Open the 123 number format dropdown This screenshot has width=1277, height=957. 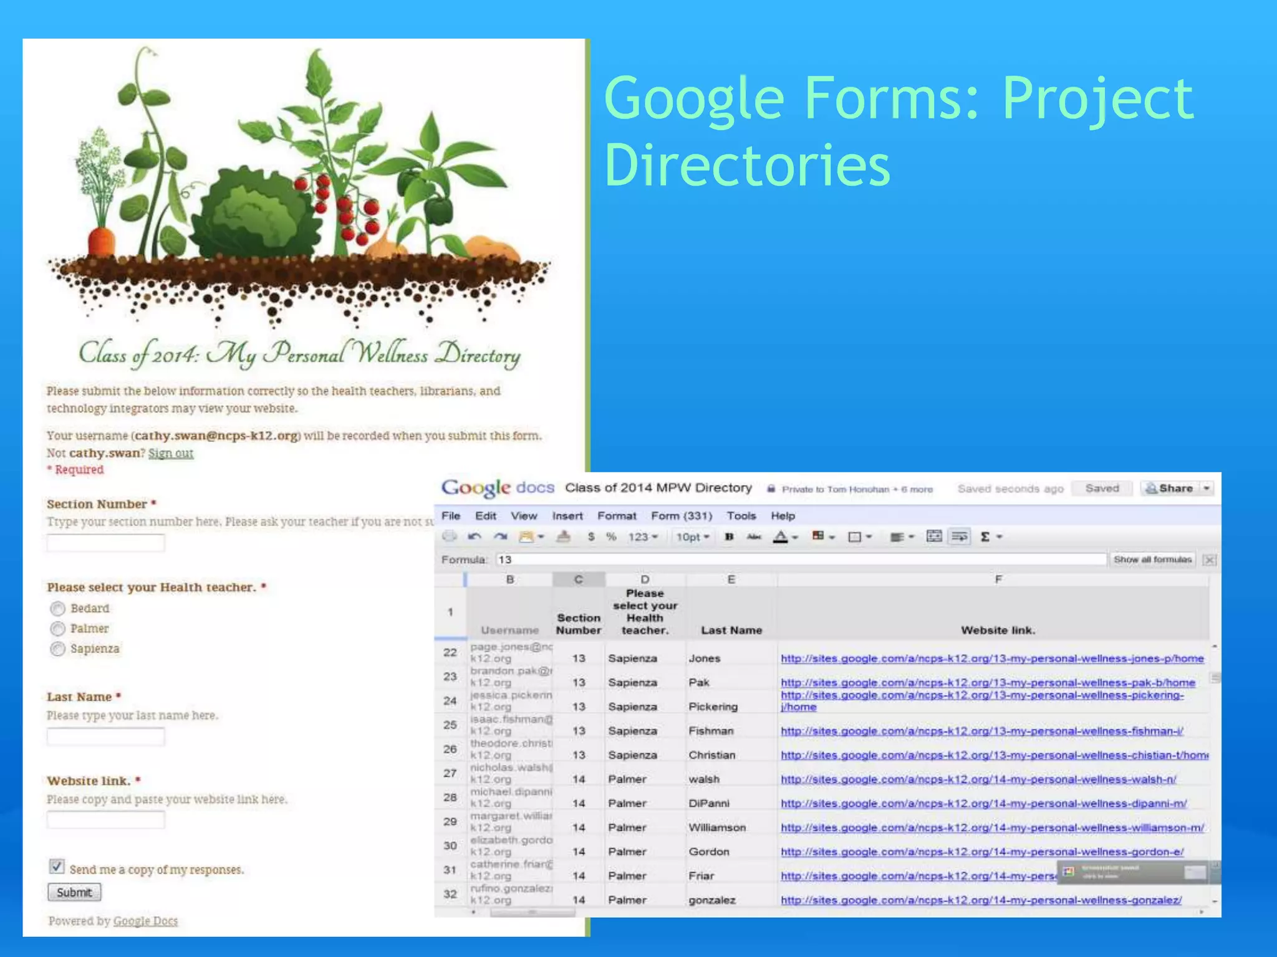(x=643, y=536)
